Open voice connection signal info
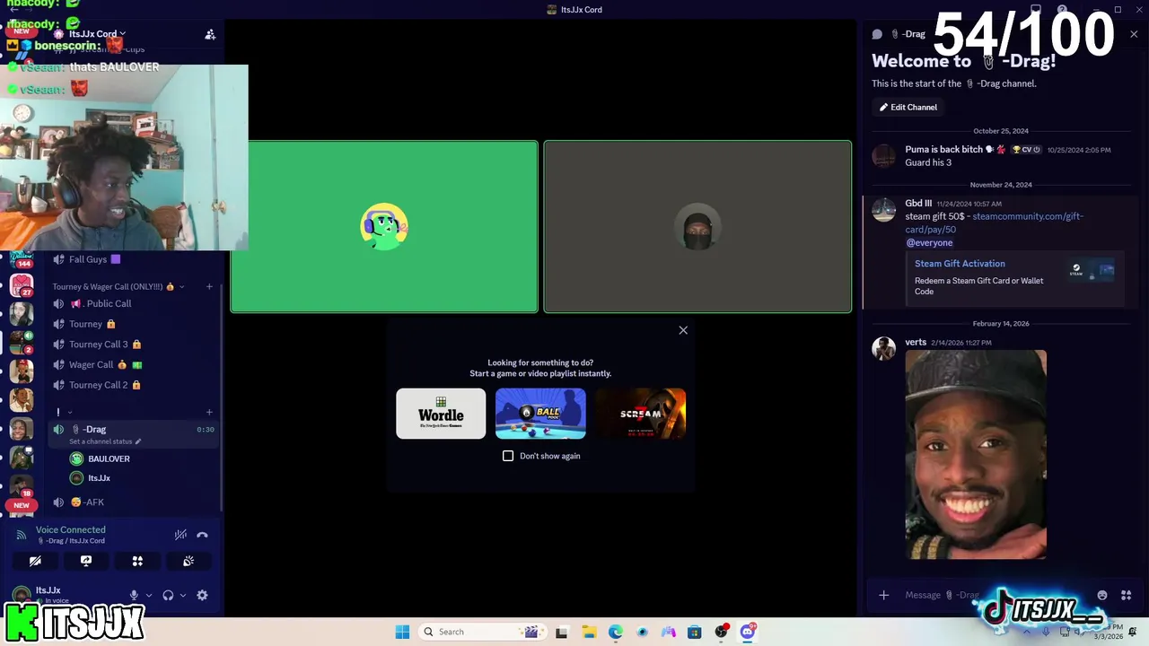Viewport: 1149px width, 646px height. pos(22,535)
